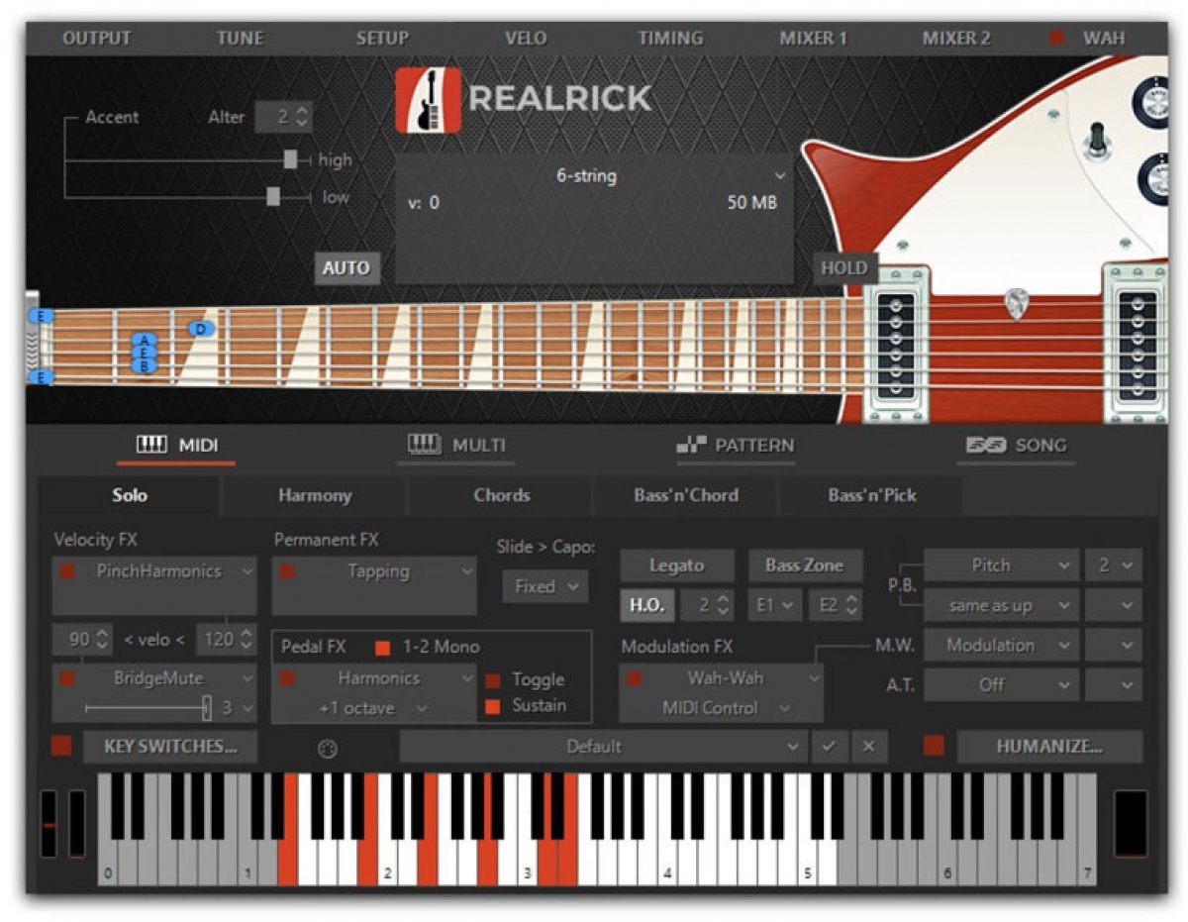Open the MIXER 1 menu
This screenshot has height=922, width=1188.
(814, 39)
